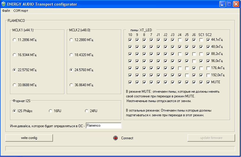Screen dimensions: 241x157
Task: Toggle SC1 checkbox in 44,1кГц row
Action: pos(201,40)
